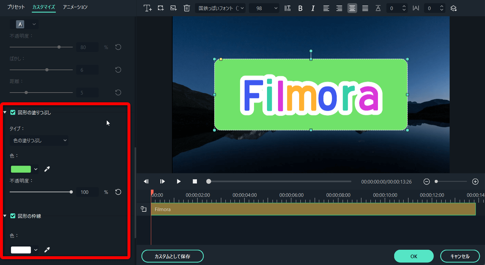Center align the text

(x=352, y=8)
